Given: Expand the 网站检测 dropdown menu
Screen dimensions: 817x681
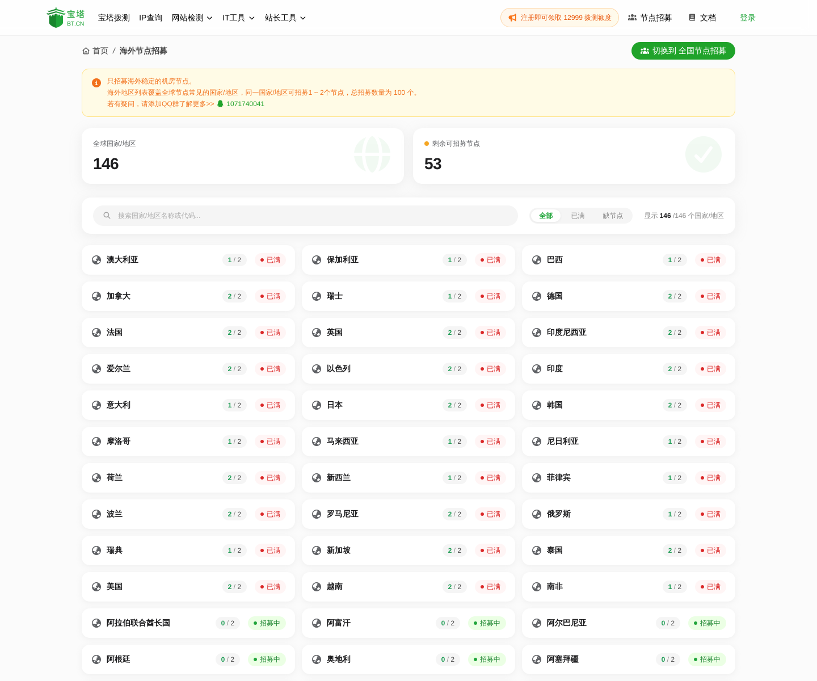Looking at the screenshot, I should [192, 18].
